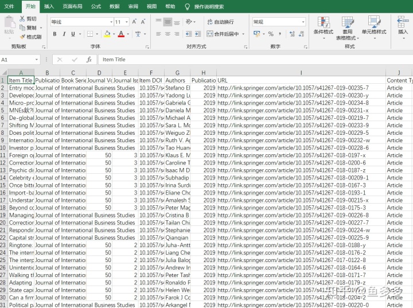Open the File (文件) tab
This screenshot has height=308, width=413.
point(9,6)
